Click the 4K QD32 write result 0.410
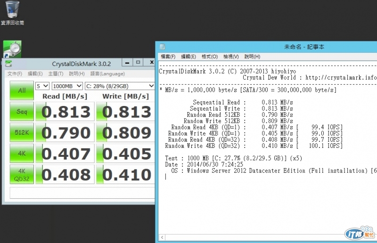Viewport: 377px width, 243px height. [125, 174]
